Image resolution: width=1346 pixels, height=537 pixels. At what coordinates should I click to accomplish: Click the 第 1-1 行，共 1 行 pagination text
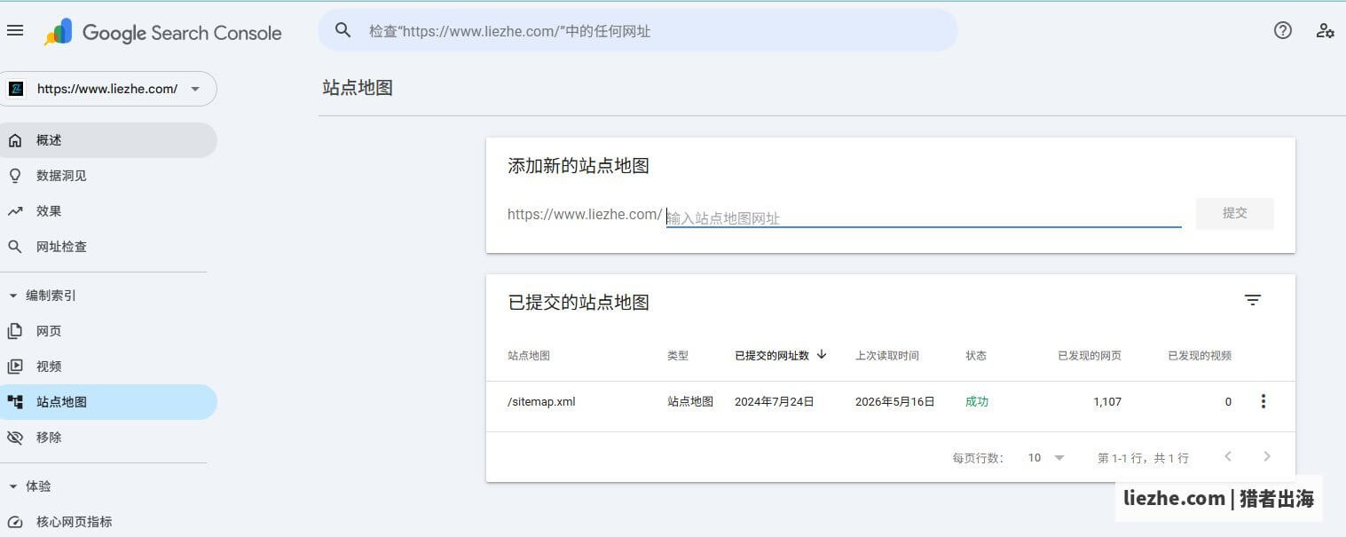(1143, 458)
